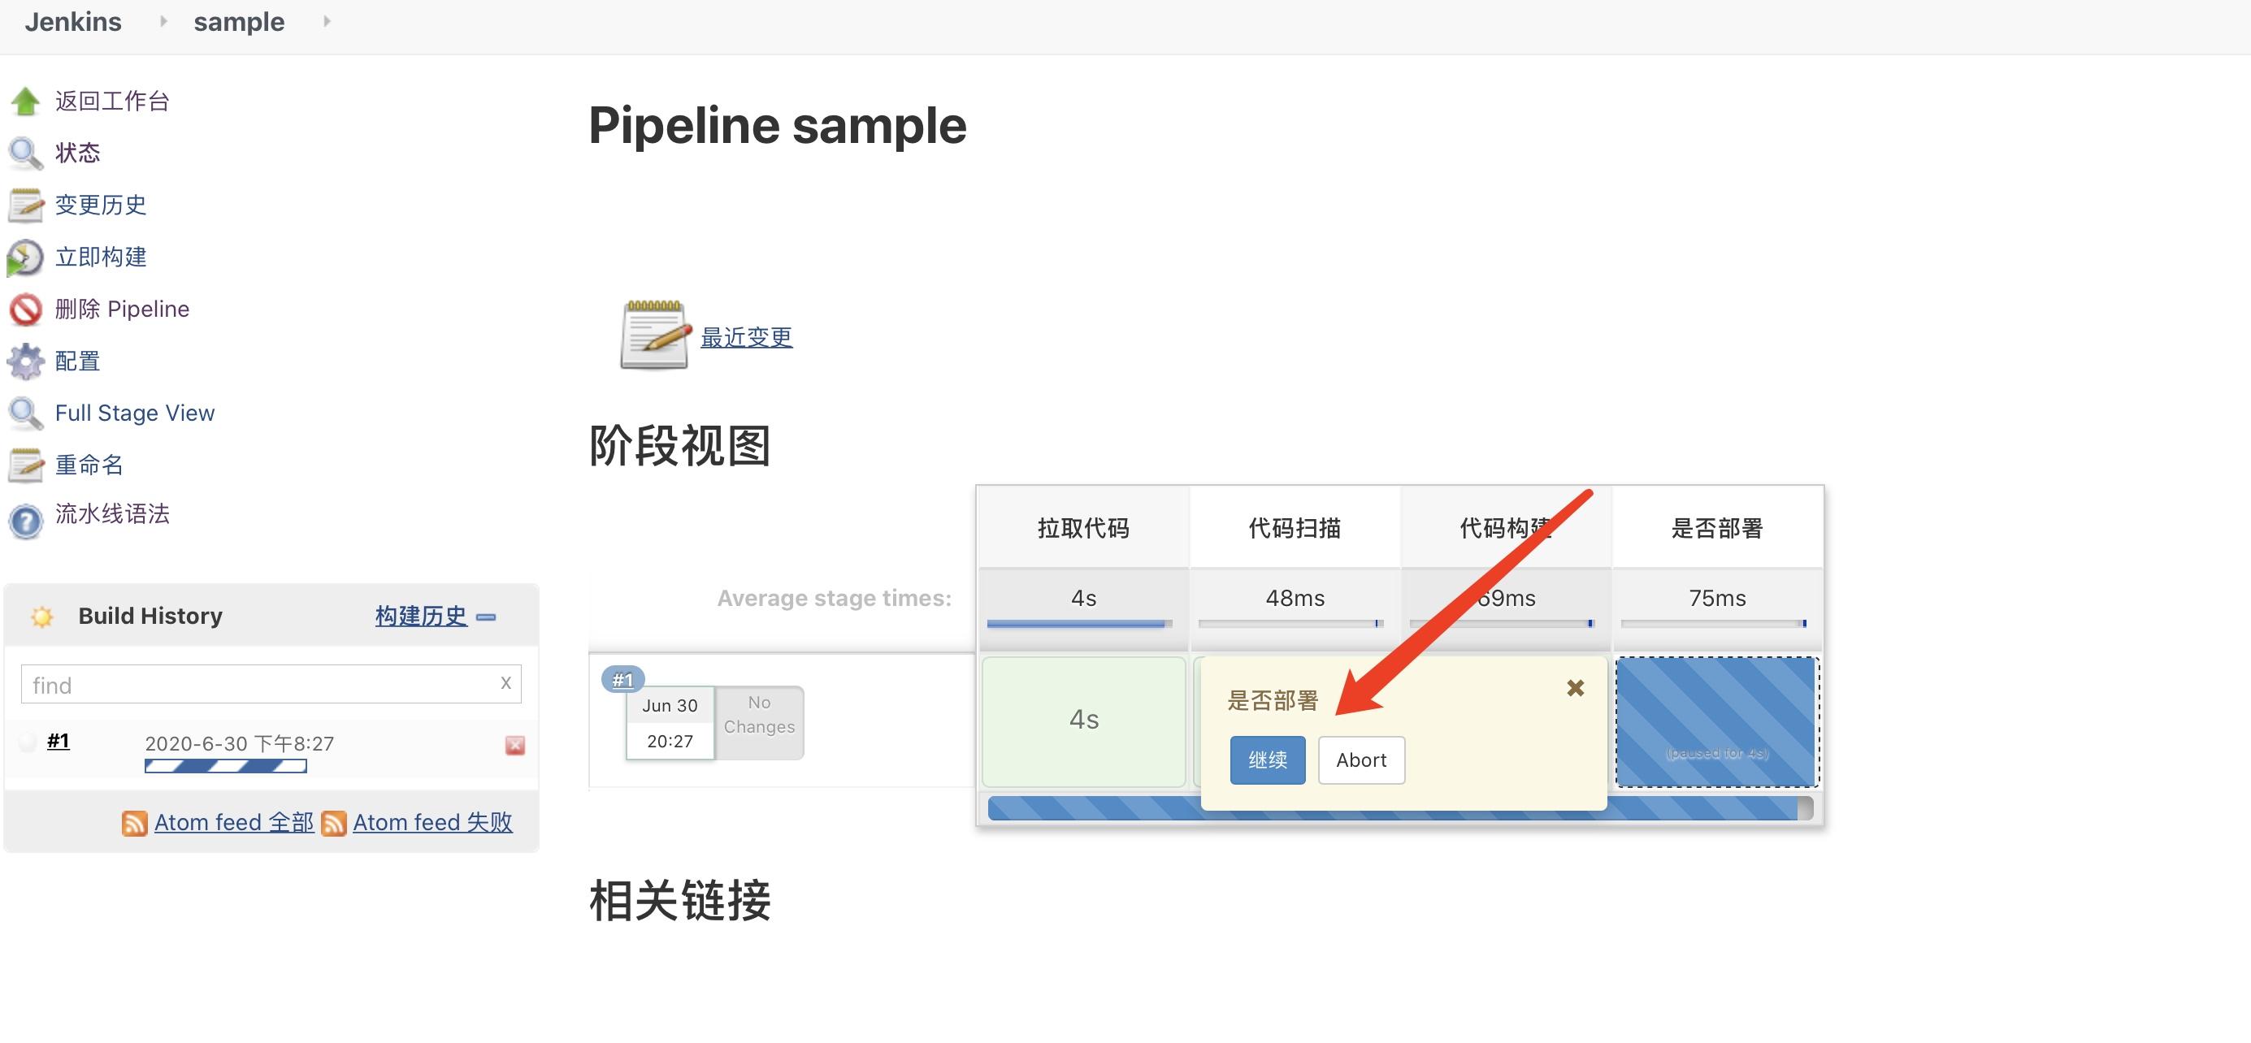Image resolution: width=2251 pixels, height=1043 pixels.
Task: Click the 变更历史 notepad icon
Action: [x=26, y=205]
